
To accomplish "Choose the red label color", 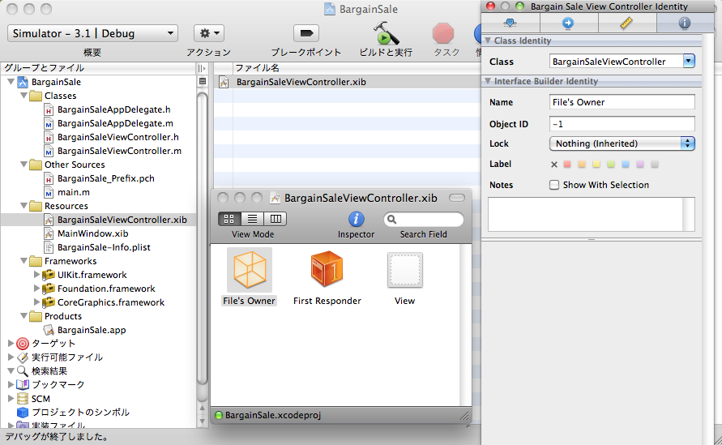I will click(x=567, y=164).
